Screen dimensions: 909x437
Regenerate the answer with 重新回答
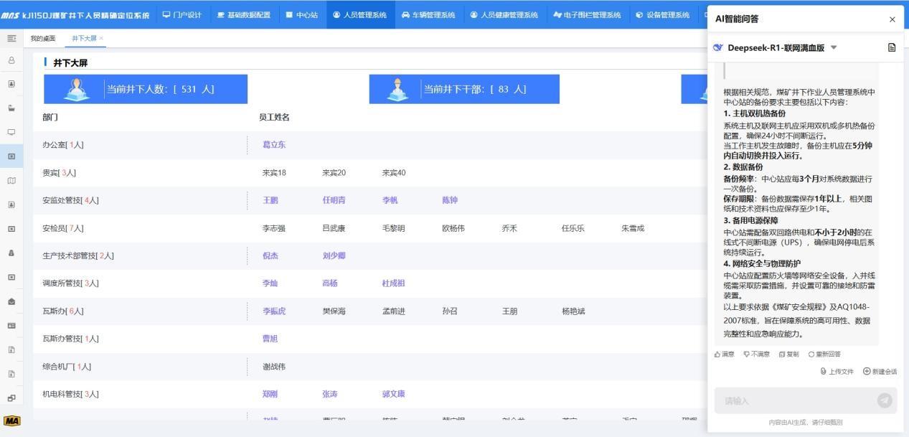coord(824,354)
